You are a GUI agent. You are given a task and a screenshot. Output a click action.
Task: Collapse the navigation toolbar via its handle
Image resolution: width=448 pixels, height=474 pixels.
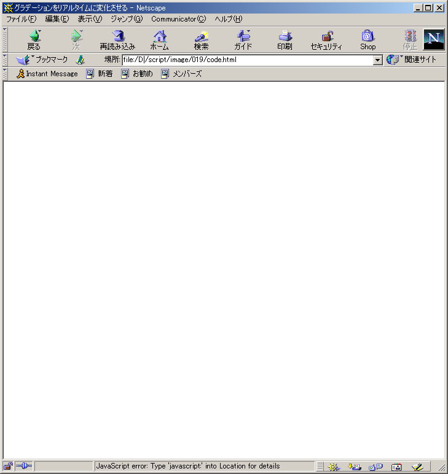pos(5,39)
